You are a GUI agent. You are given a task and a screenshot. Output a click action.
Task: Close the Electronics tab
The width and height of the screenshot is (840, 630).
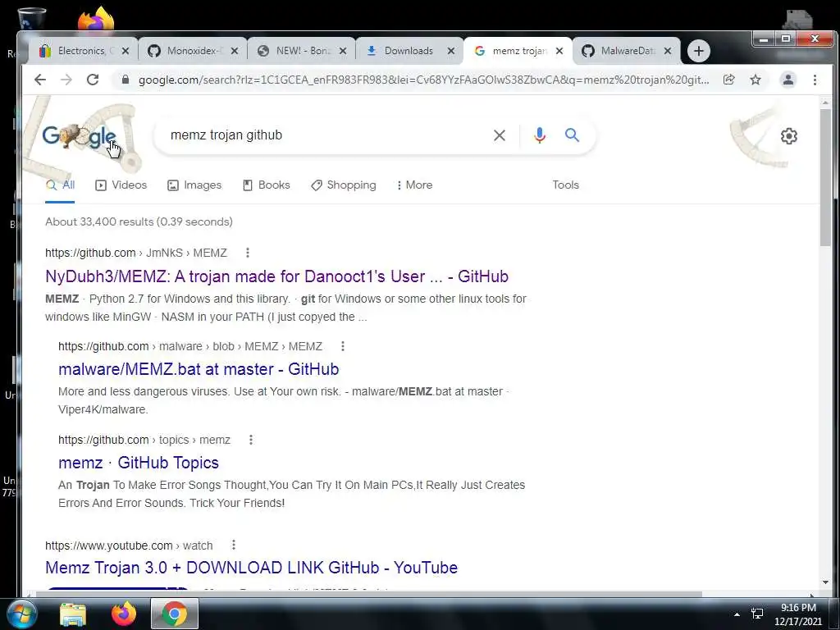click(x=126, y=51)
